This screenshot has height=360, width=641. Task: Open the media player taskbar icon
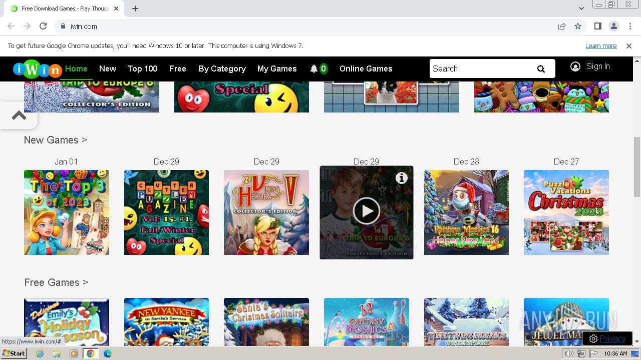point(74,353)
